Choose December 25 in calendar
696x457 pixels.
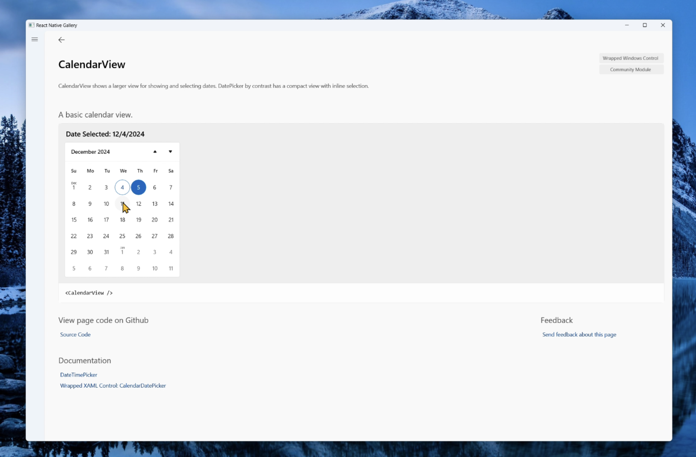(122, 236)
